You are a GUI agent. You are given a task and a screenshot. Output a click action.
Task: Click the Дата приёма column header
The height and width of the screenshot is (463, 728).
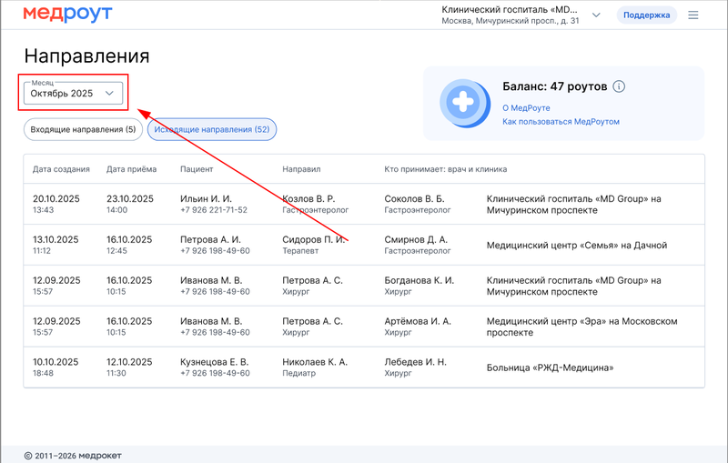[x=131, y=169]
